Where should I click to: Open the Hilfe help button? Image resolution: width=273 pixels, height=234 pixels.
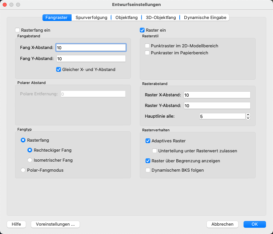[x=16, y=224]
